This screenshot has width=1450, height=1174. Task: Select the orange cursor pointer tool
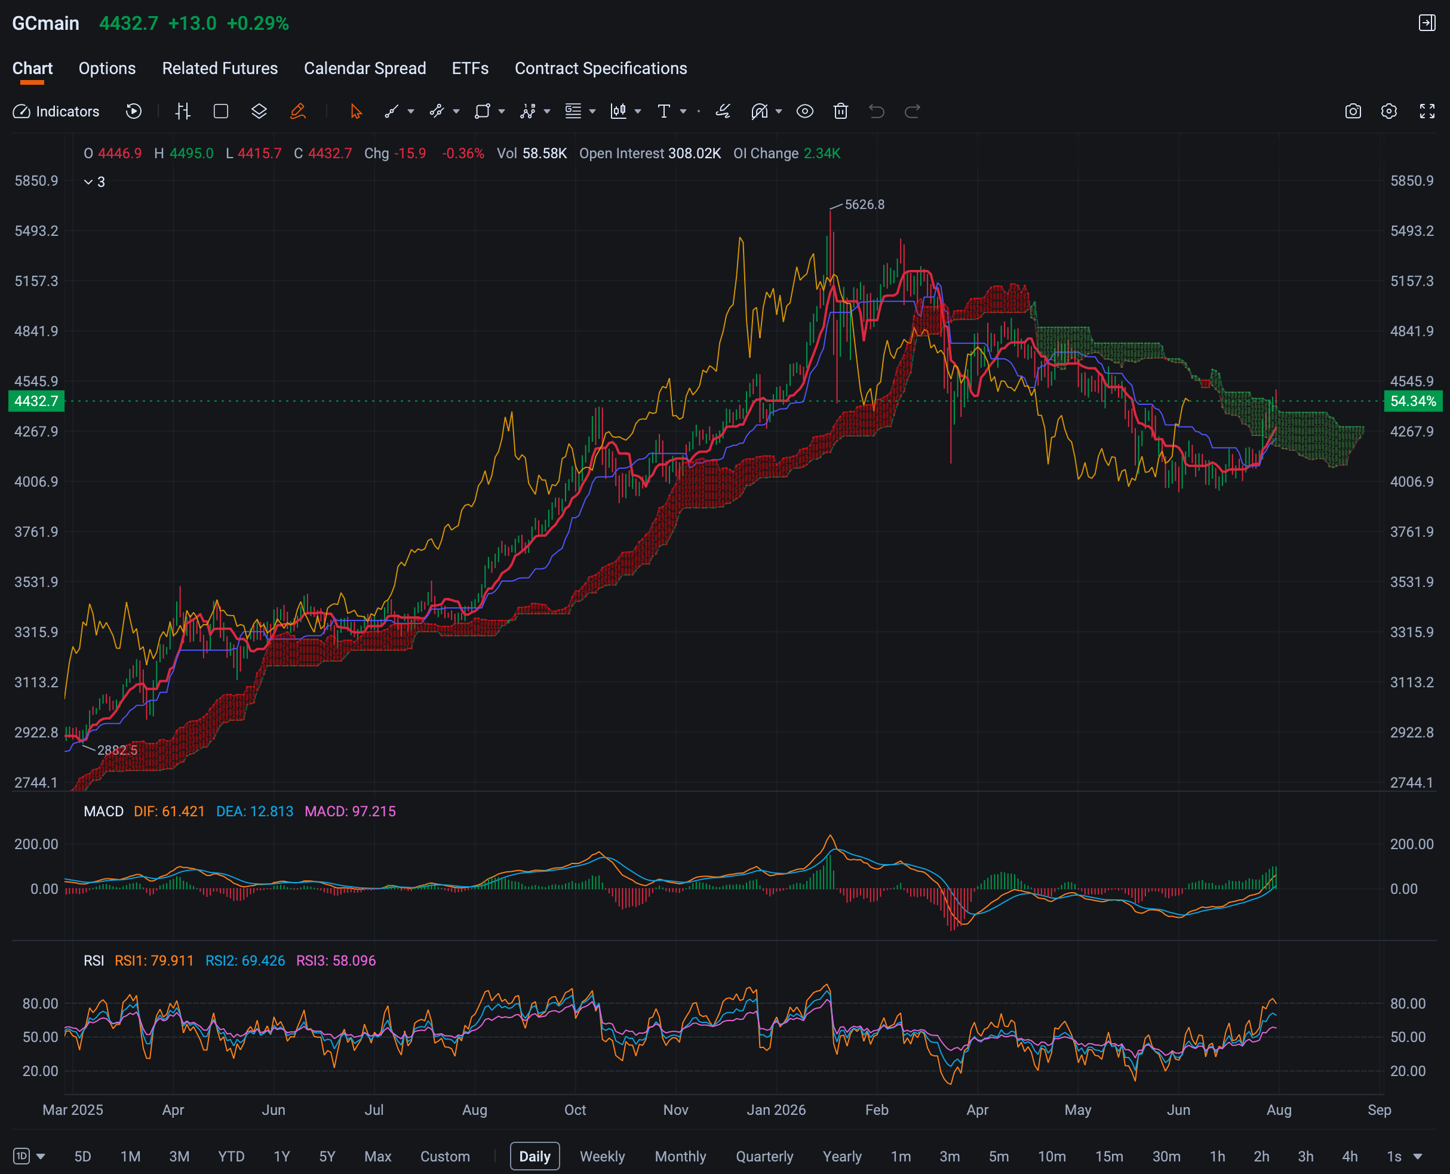tap(356, 112)
